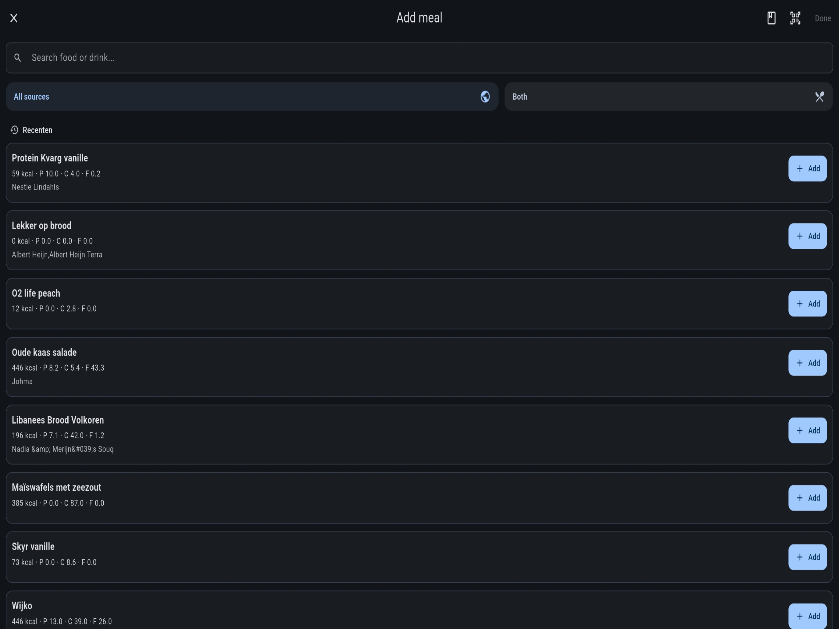The image size is (839, 629).
Task: Open Skyr vanille entry title
Action: coord(33,546)
